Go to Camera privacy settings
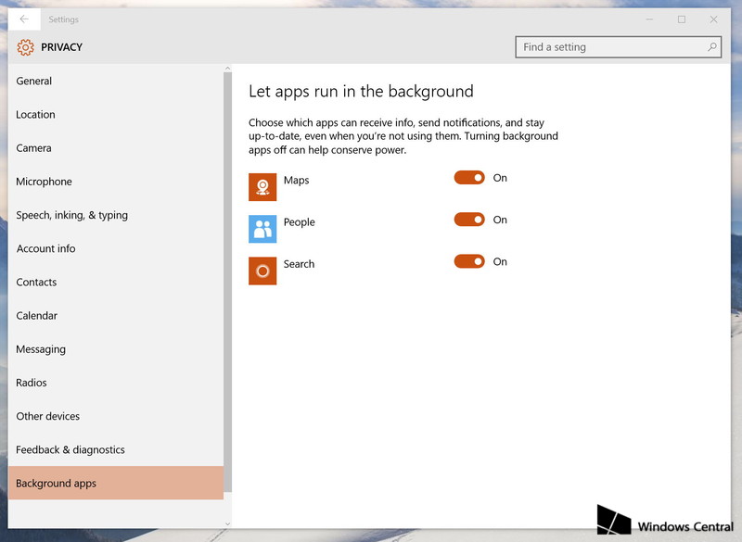The width and height of the screenshot is (742, 542). 34,148
